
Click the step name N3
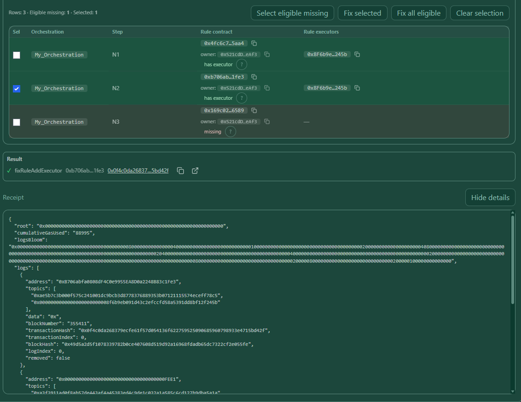coord(116,122)
